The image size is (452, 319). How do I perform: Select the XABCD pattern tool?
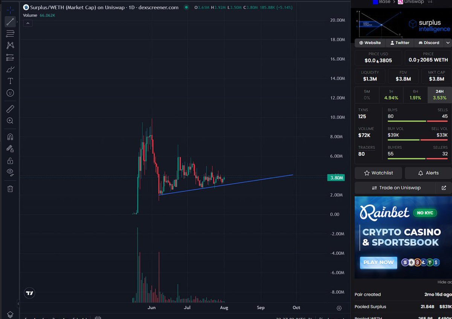10,45
